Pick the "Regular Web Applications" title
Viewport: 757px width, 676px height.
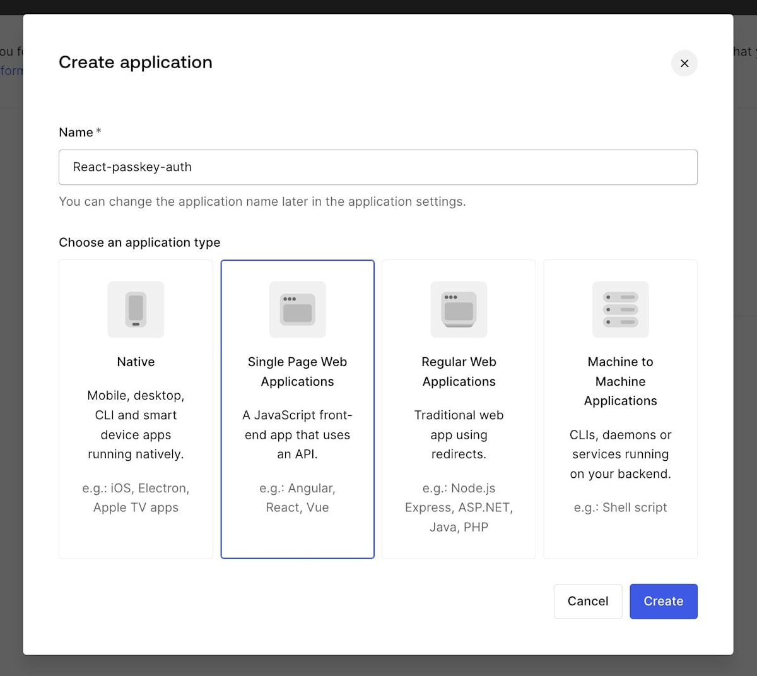459,371
